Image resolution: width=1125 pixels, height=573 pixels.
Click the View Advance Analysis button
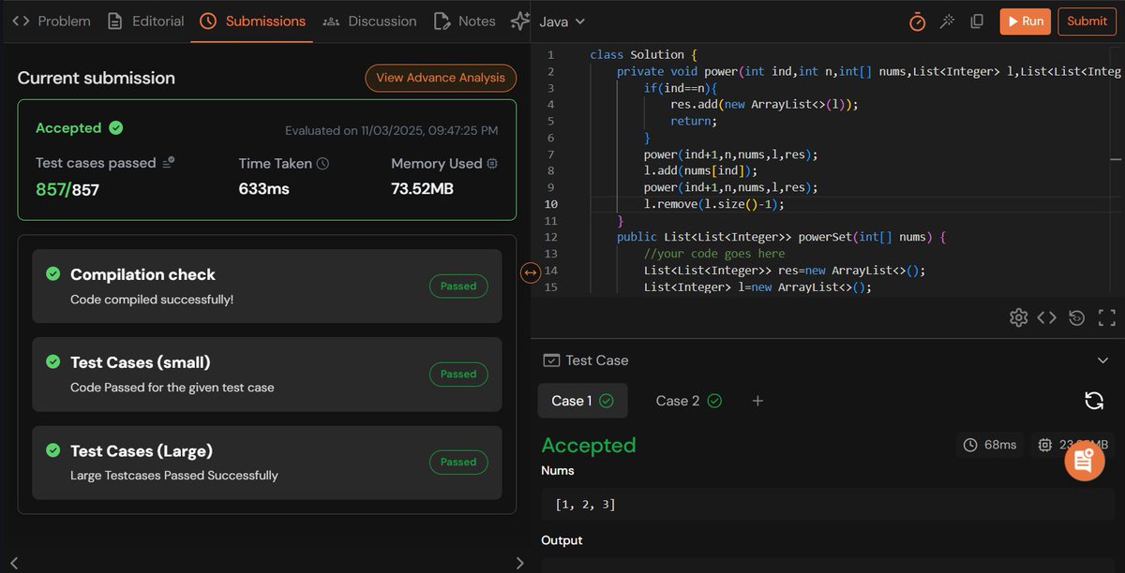click(441, 78)
